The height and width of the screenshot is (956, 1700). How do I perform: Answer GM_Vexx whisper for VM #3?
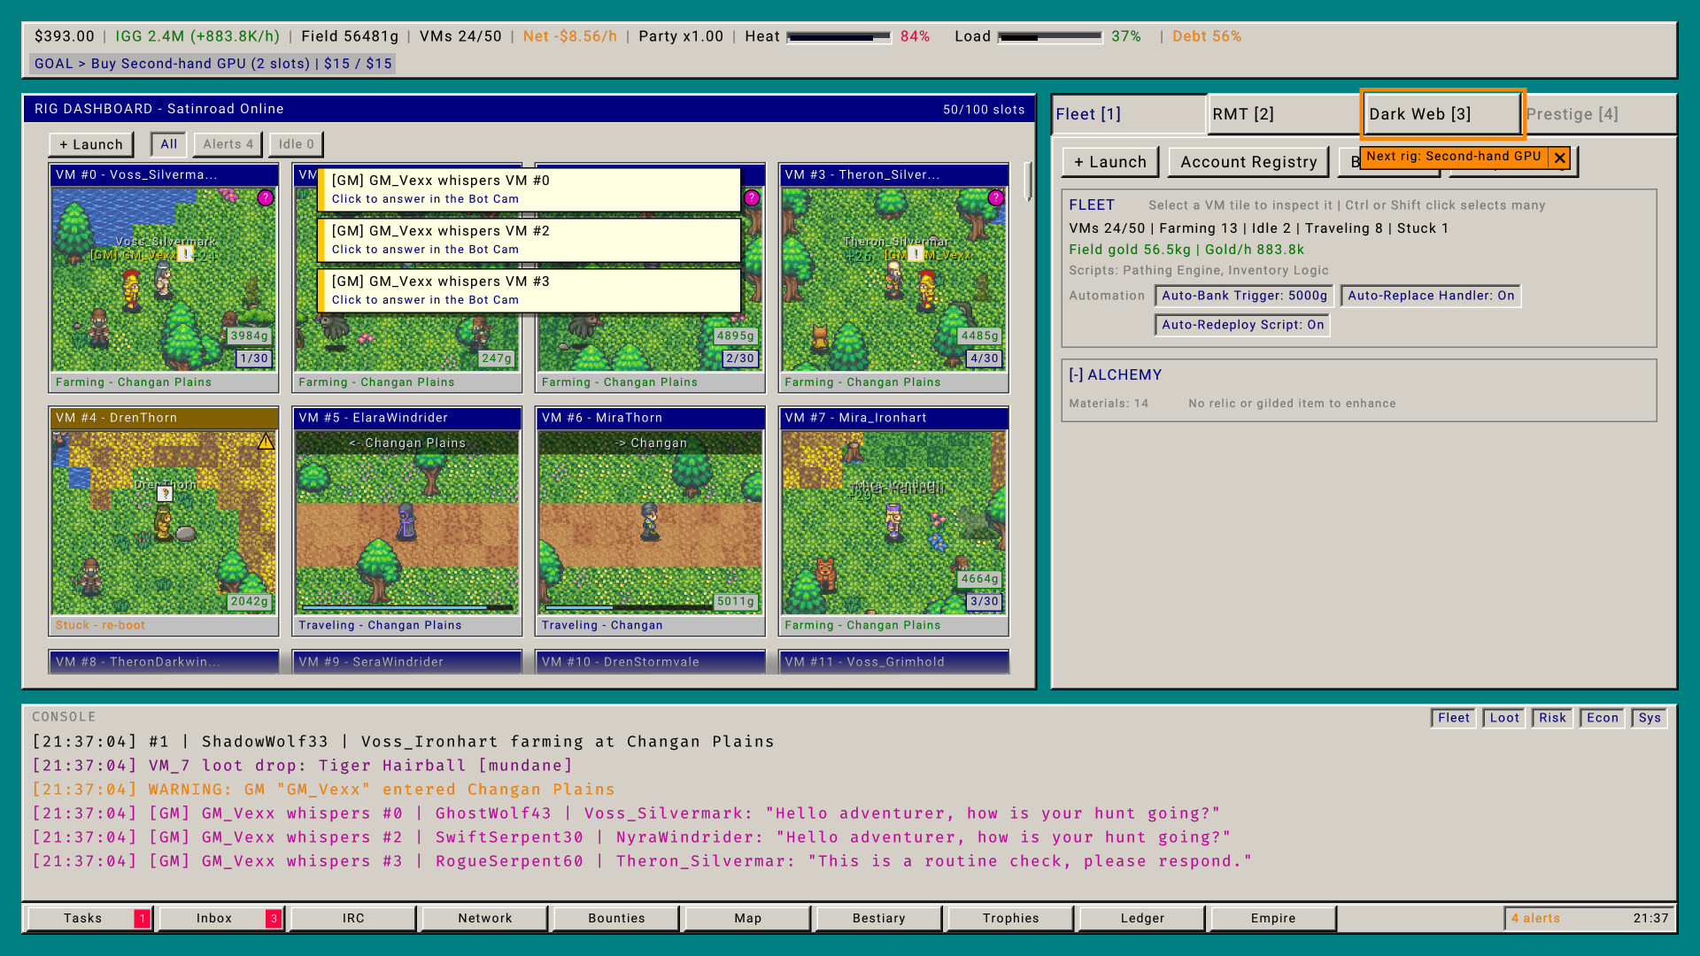pyautogui.click(x=529, y=289)
